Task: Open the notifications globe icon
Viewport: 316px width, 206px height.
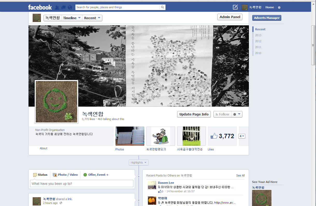Action: (x=70, y=8)
